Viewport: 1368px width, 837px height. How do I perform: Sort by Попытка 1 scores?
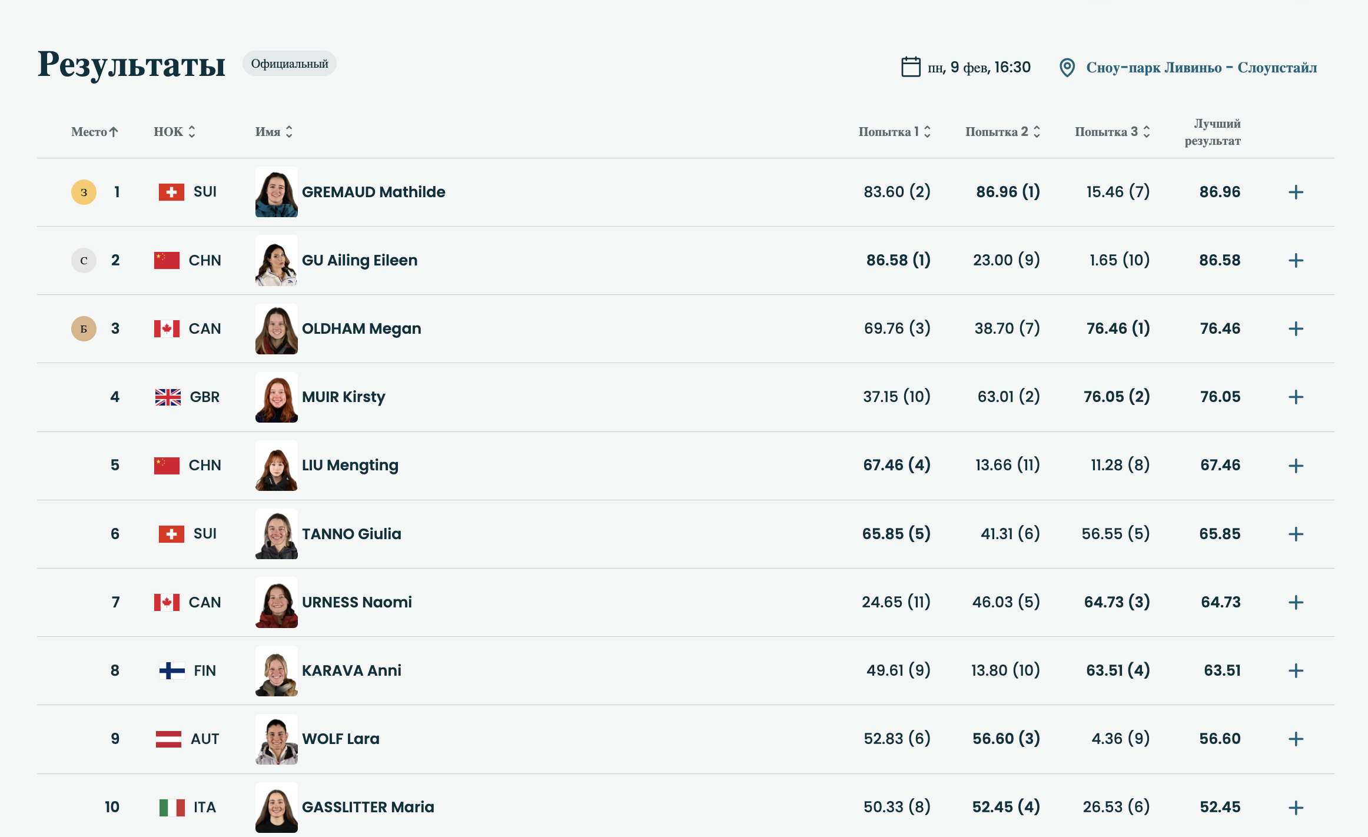894,132
